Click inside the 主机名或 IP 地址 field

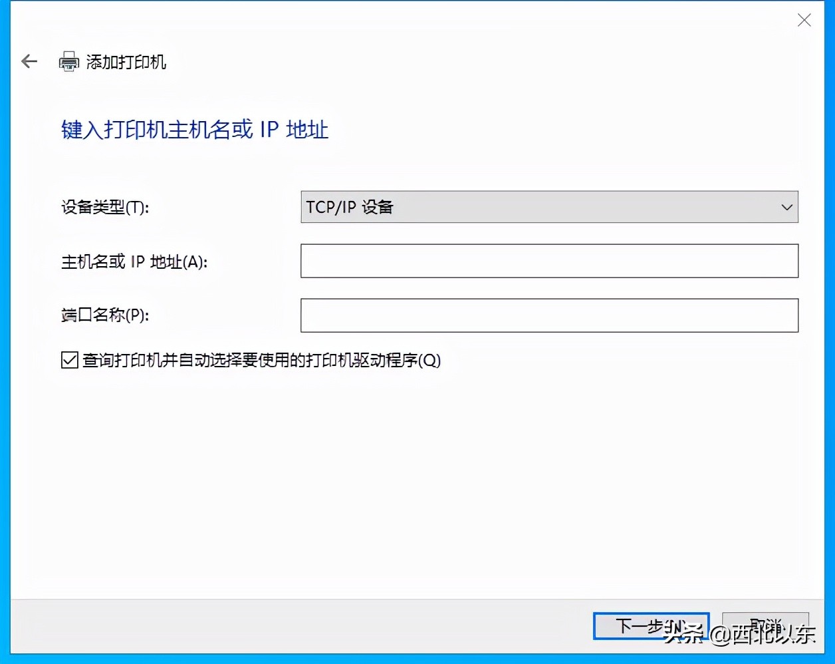549,261
